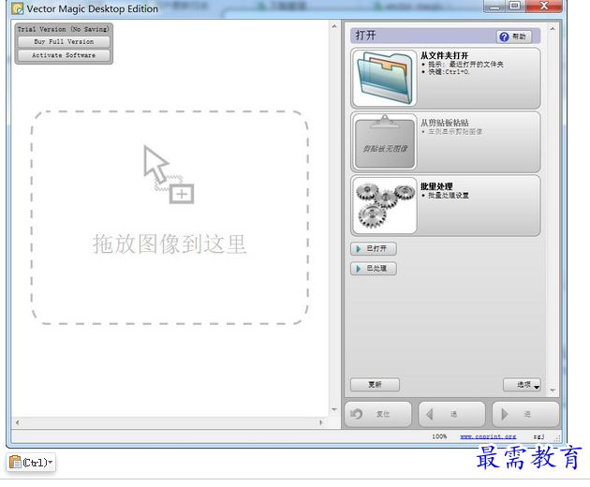Click the Vector Magic title bar app icon

click(17, 8)
